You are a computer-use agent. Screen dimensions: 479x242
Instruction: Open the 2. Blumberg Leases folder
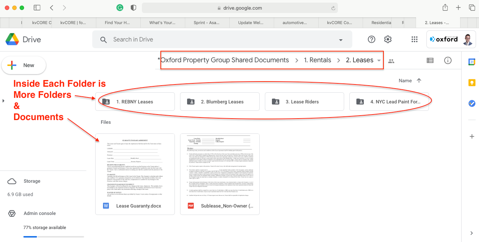(220, 102)
